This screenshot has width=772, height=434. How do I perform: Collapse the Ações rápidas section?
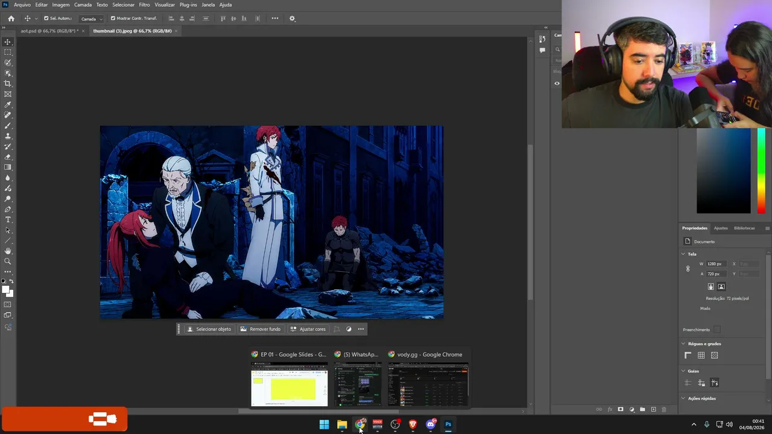pos(683,398)
